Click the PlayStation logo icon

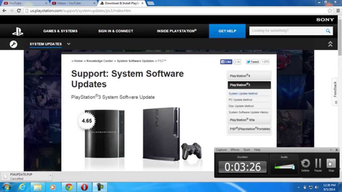pyautogui.click(x=18, y=31)
